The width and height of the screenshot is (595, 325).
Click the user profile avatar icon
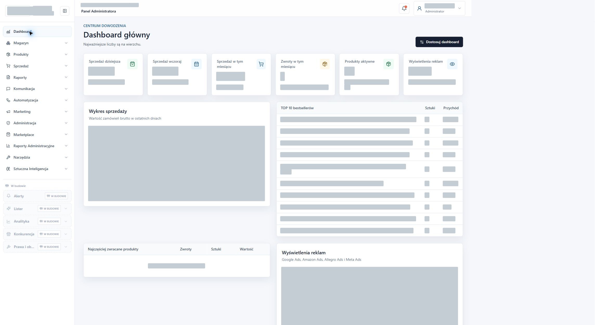419,9
